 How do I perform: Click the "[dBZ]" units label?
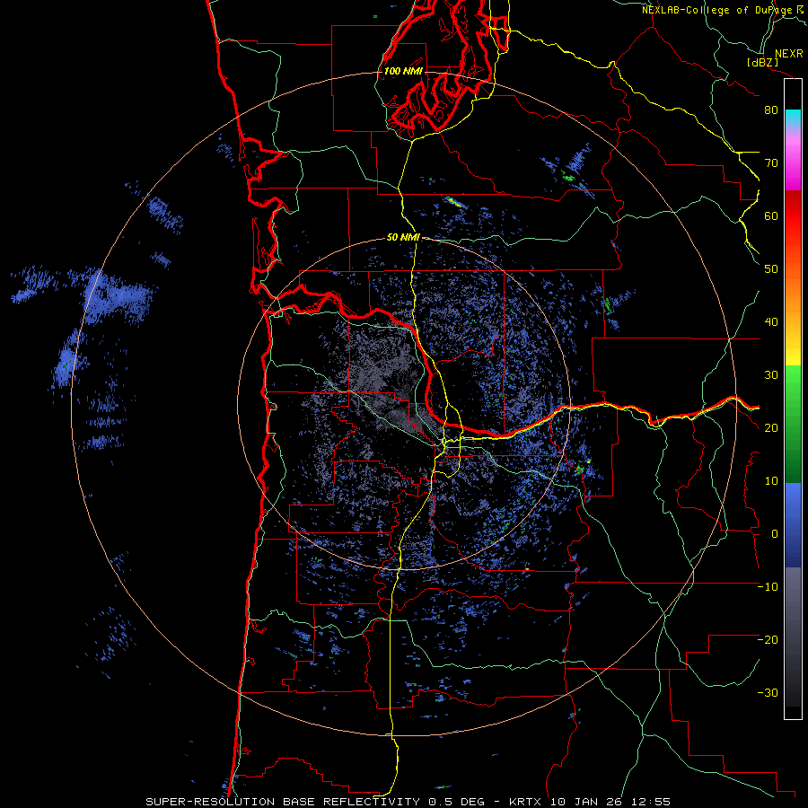(762, 63)
